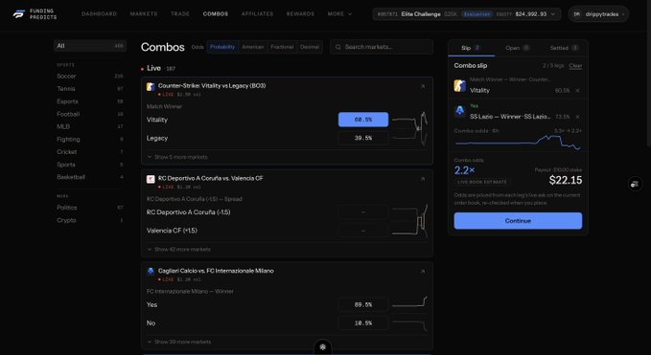
Task: Go to the Markets page
Action: (144, 14)
